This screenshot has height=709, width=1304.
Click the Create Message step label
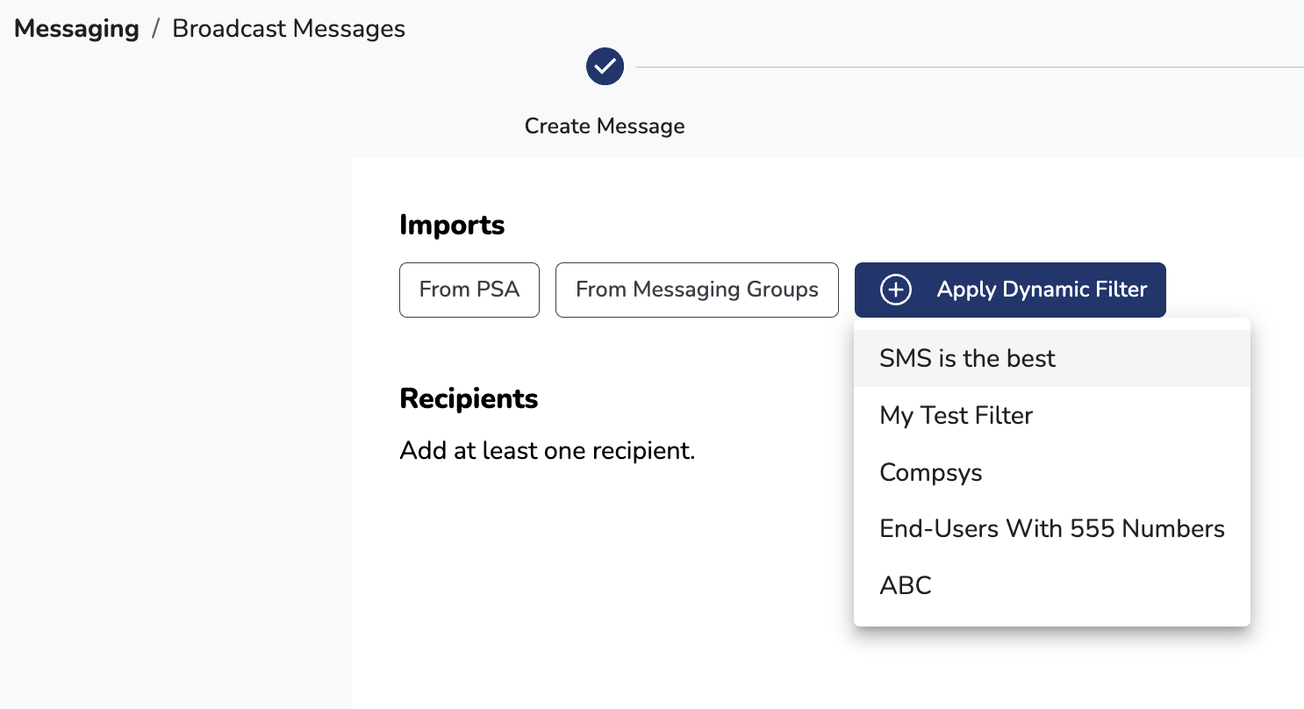point(605,126)
